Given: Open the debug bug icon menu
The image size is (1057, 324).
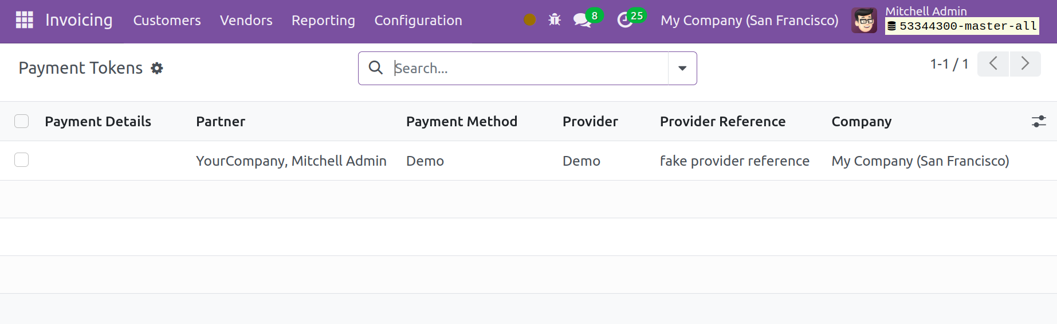Looking at the screenshot, I should point(555,20).
